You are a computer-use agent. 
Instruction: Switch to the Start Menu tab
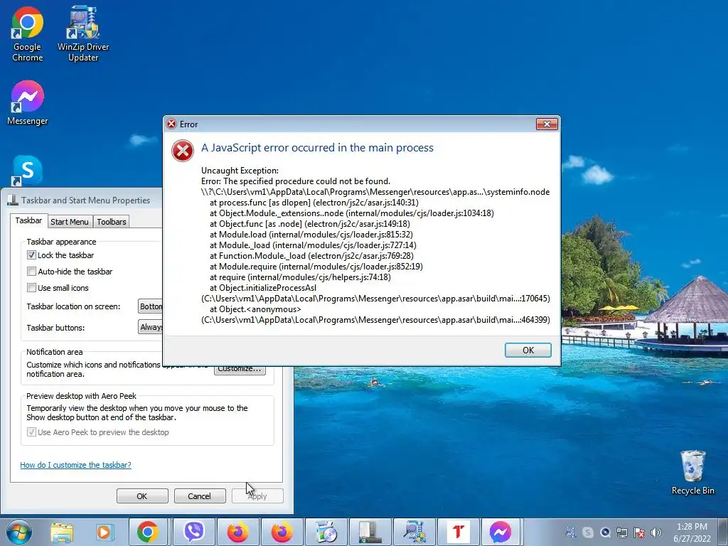(70, 222)
